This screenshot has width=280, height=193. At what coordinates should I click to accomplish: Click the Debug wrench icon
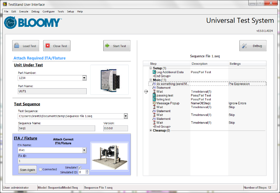pos(245,46)
